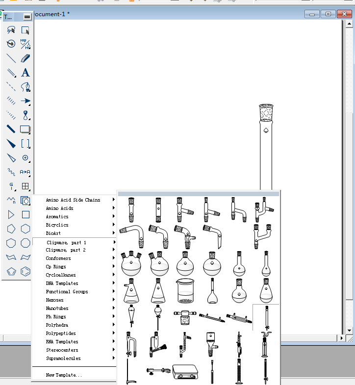Select the Table tool
Viewport: 355px width, 385px height.
(25, 186)
